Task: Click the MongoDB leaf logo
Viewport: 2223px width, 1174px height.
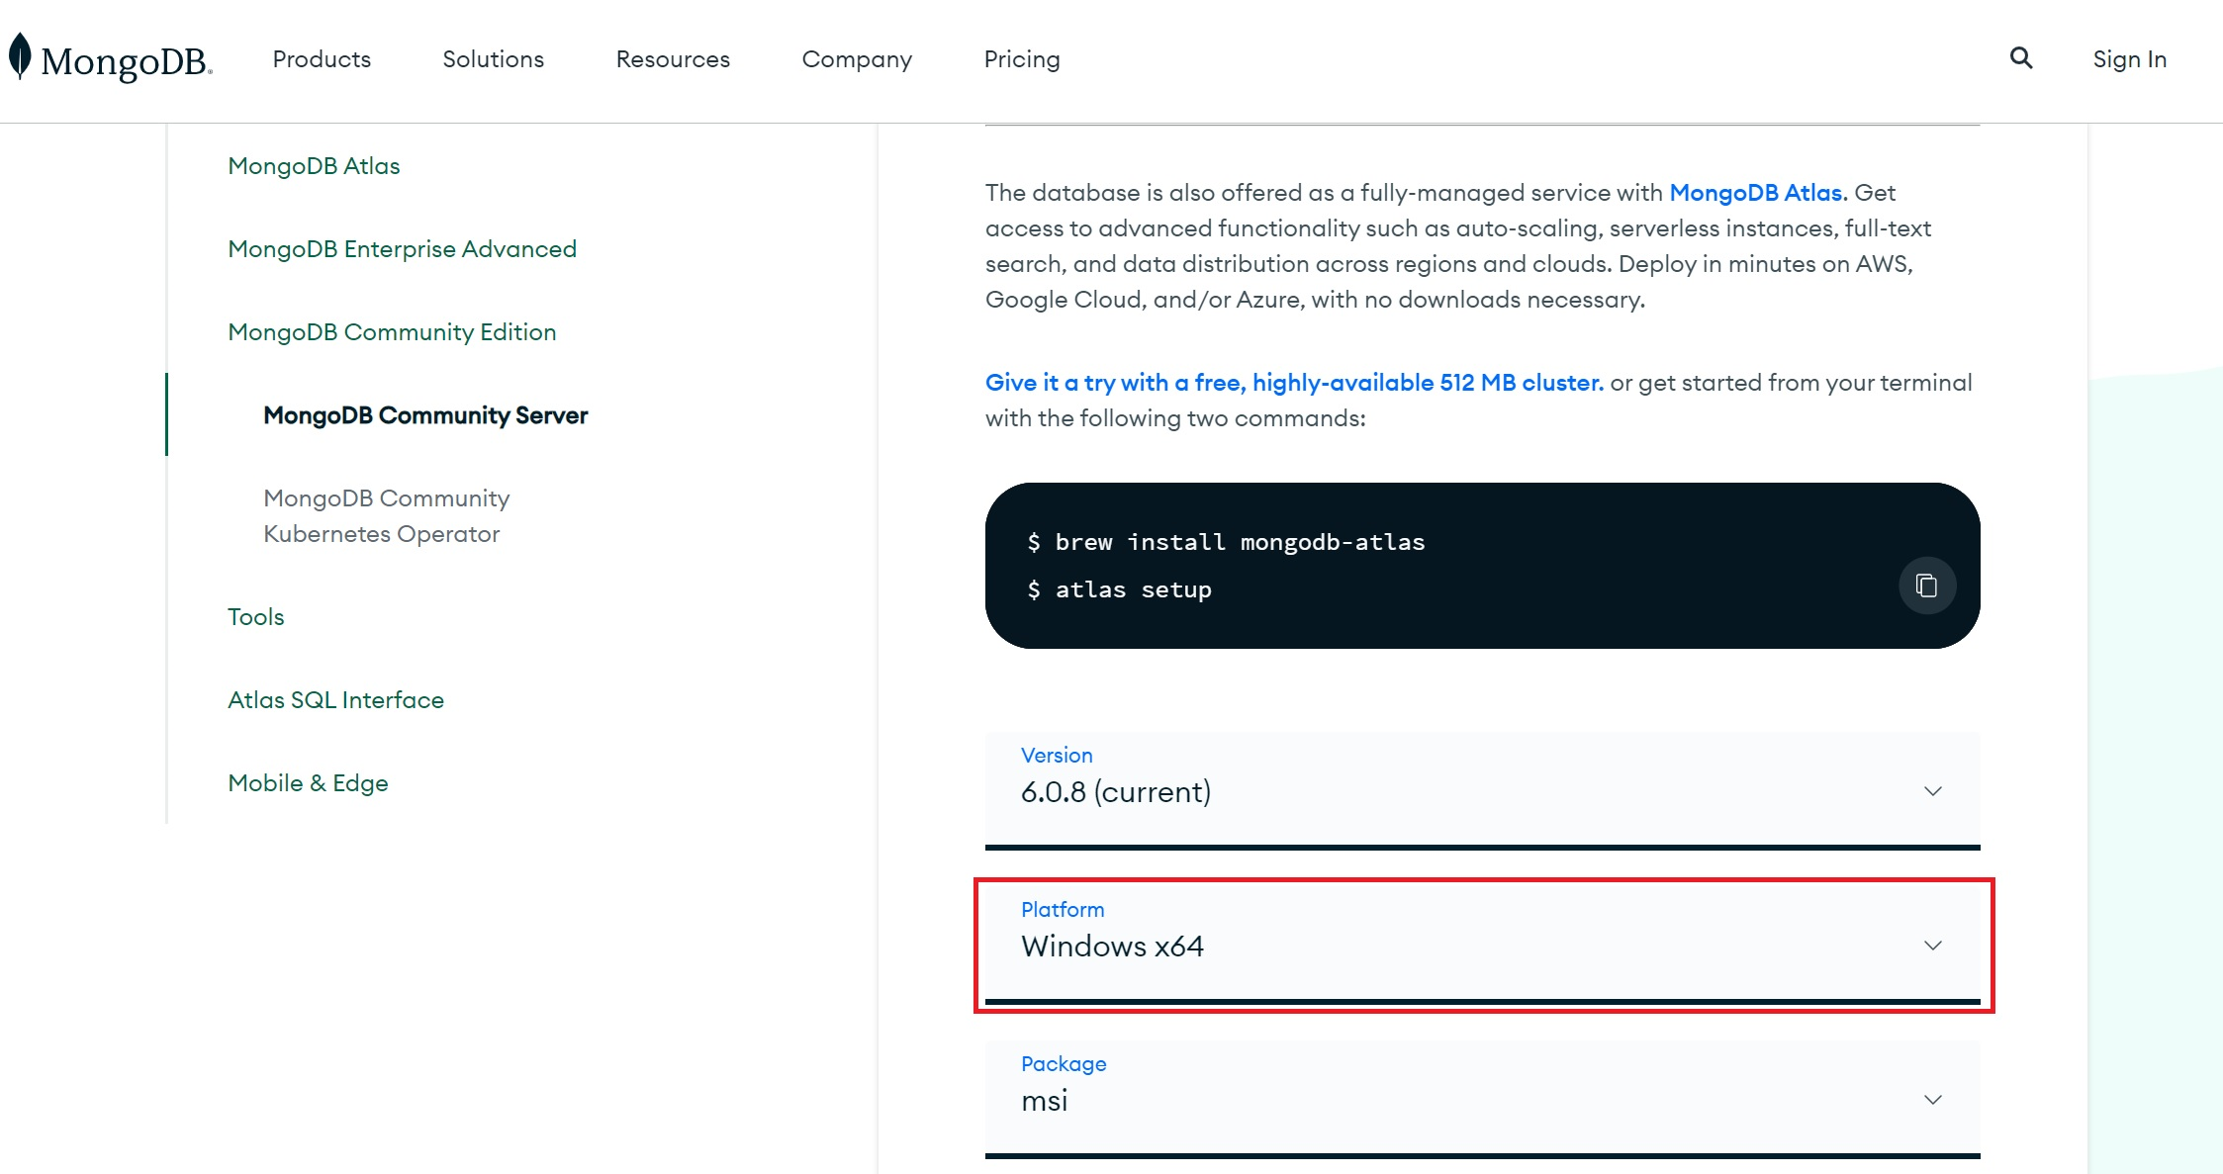Action: [x=20, y=56]
